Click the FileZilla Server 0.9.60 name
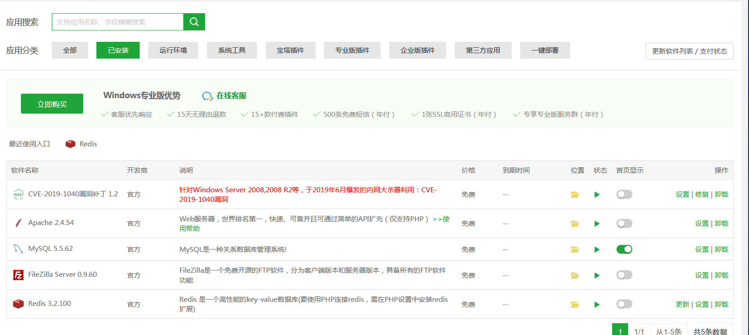The image size is (749, 335). point(62,275)
